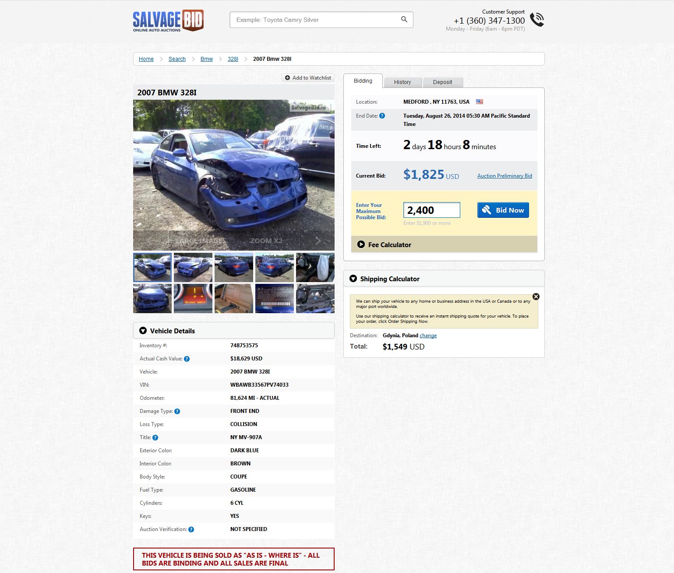Show the next vehicle photo arrow
Screen dimensions: 674x573
point(318,241)
